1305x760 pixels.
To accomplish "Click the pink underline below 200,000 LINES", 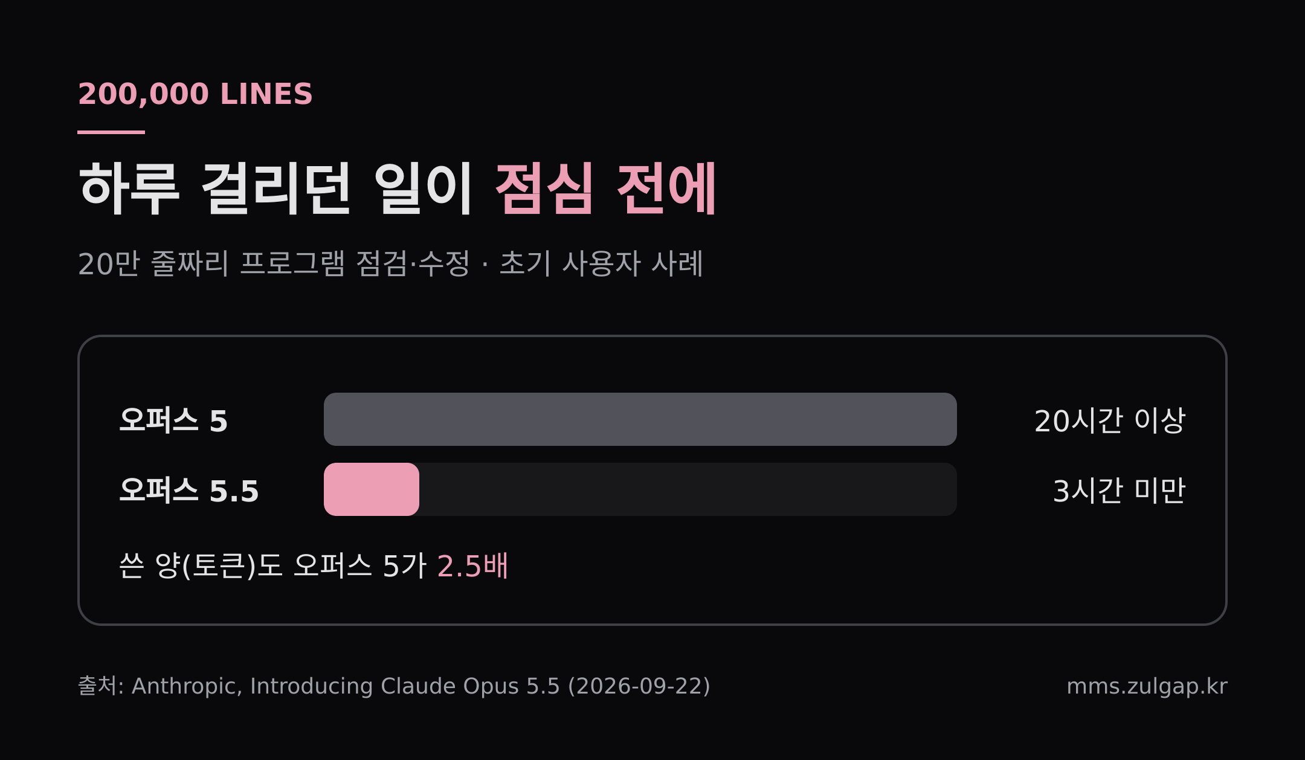I will pos(111,132).
